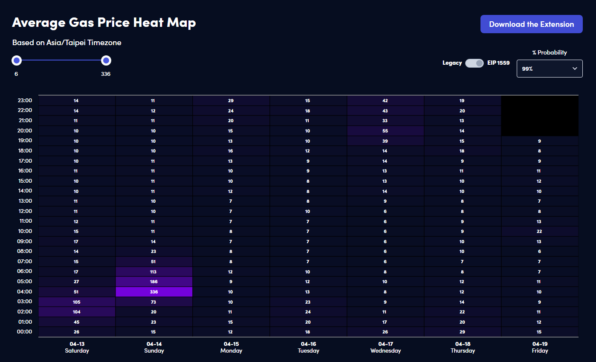Click the left slider handle at 6

(x=17, y=60)
